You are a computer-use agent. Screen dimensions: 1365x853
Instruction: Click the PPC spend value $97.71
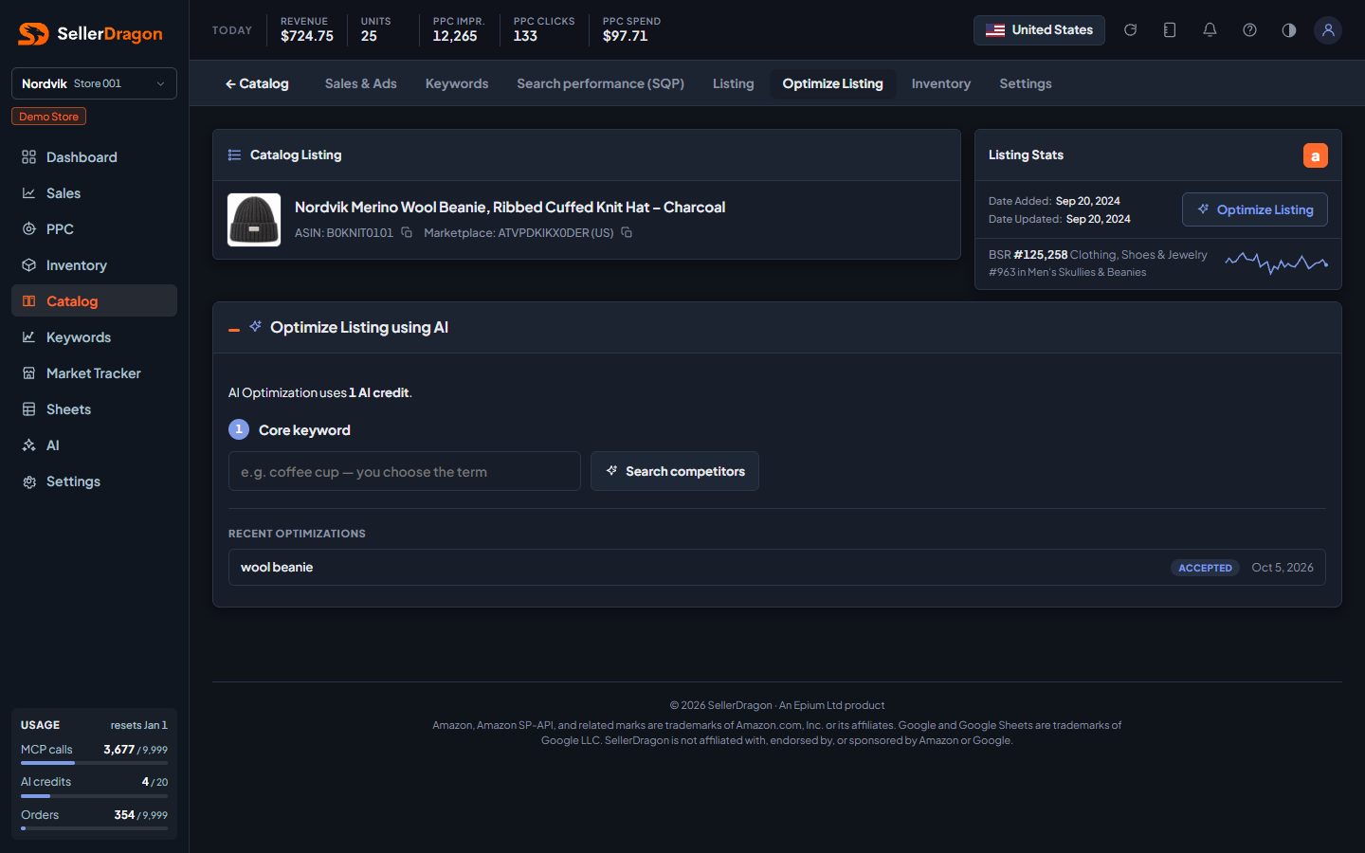(x=626, y=36)
